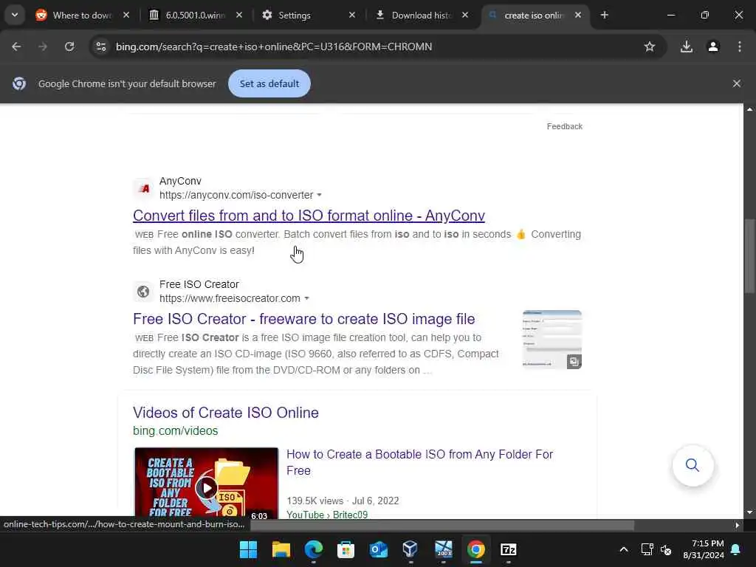
Task: Expand the AnyConv URL dropdown arrow
Action: click(x=319, y=195)
